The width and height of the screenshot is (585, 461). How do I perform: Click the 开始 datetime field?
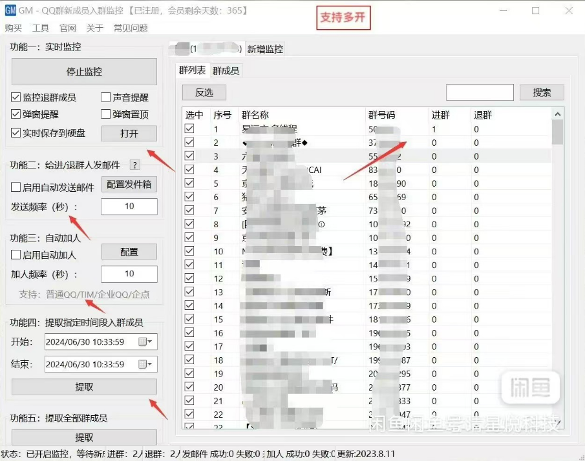coord(101,342)
